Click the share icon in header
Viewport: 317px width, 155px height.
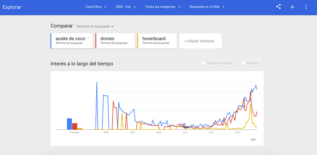pos(279,7)
